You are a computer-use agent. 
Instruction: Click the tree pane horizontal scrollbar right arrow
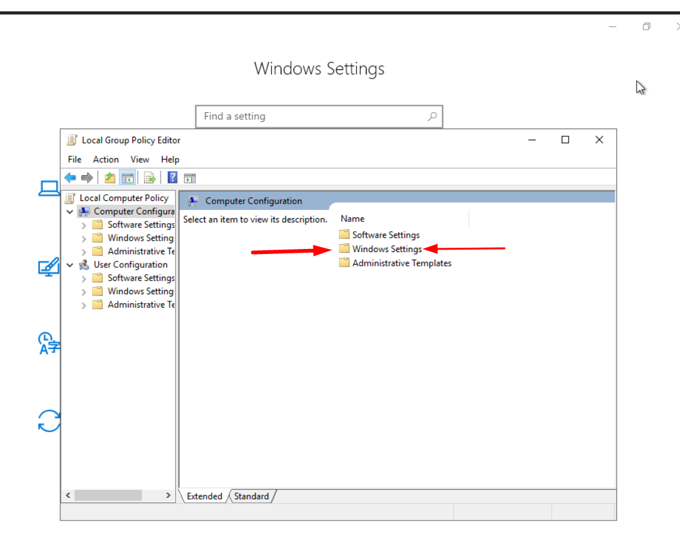pos(168,495)
